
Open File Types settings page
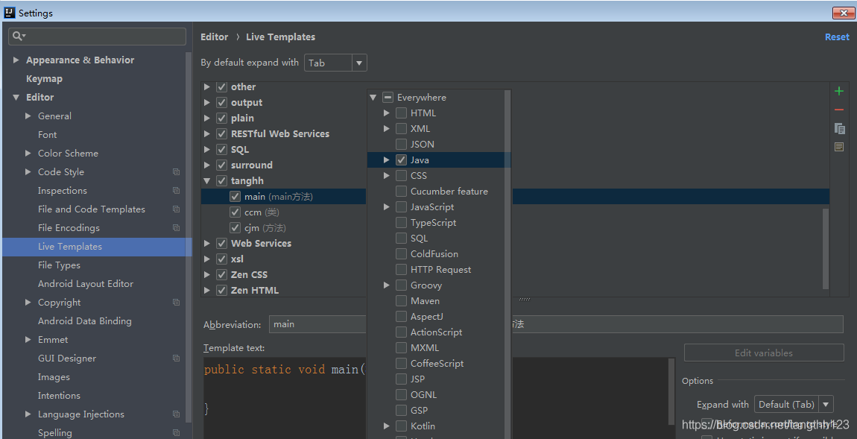[x=59, y=265]
